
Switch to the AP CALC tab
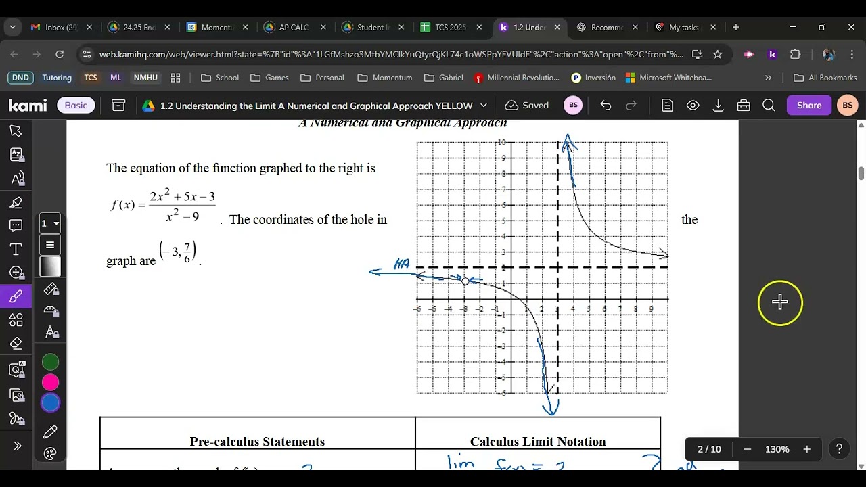(295, 27)
